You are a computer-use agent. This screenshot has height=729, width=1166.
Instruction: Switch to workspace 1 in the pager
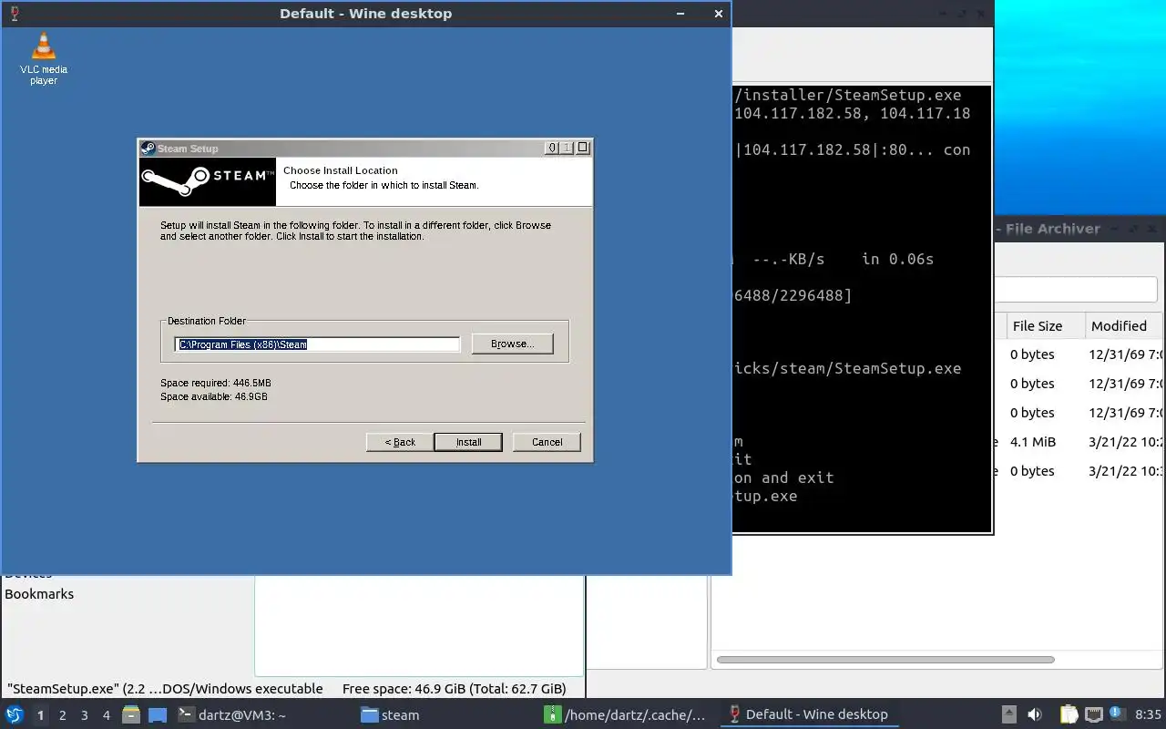point(40,715)
